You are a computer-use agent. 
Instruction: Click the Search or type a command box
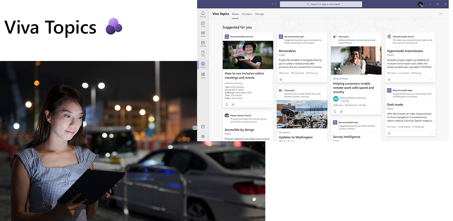coord(321,4)
